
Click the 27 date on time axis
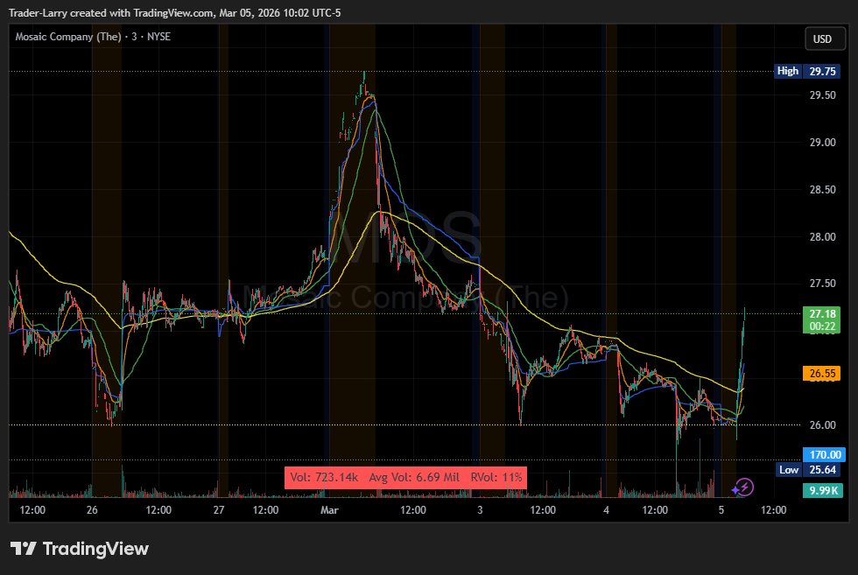point(219,510)
